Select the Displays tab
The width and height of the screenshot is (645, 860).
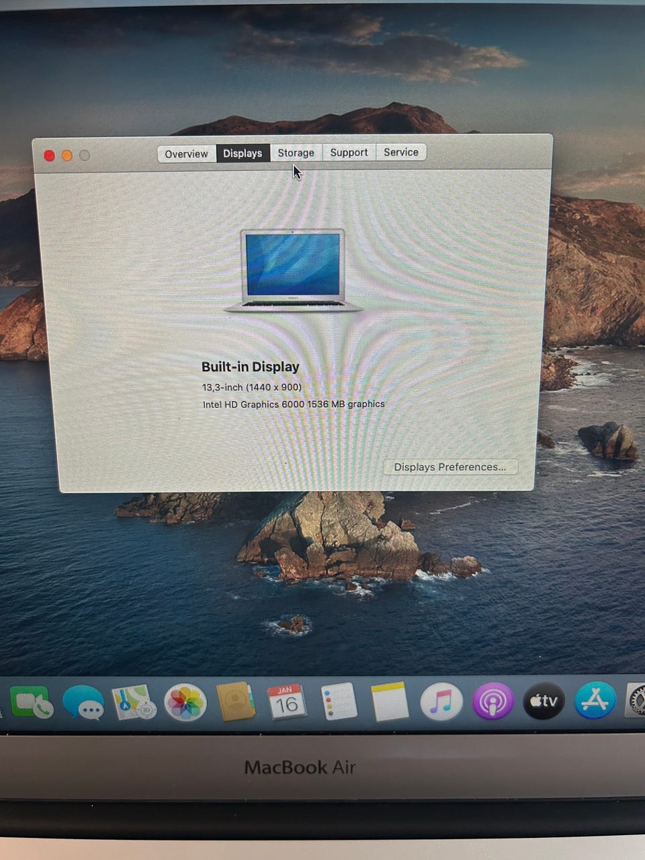point(243,153)
